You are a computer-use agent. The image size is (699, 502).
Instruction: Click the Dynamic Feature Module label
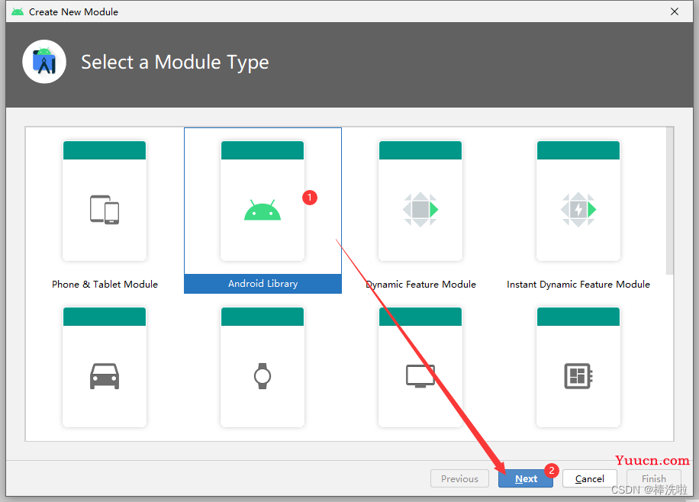pyautogui.click(x=420, y=284)
